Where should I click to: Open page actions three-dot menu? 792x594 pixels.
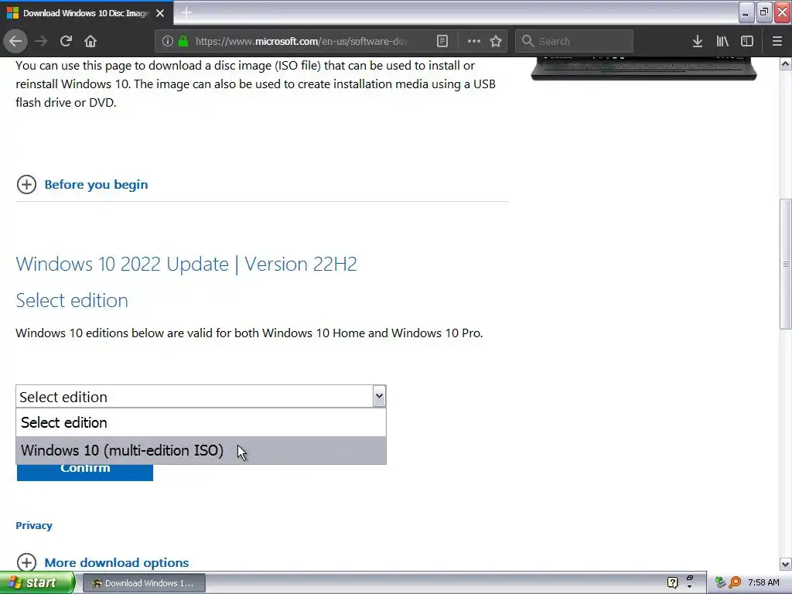474,42
